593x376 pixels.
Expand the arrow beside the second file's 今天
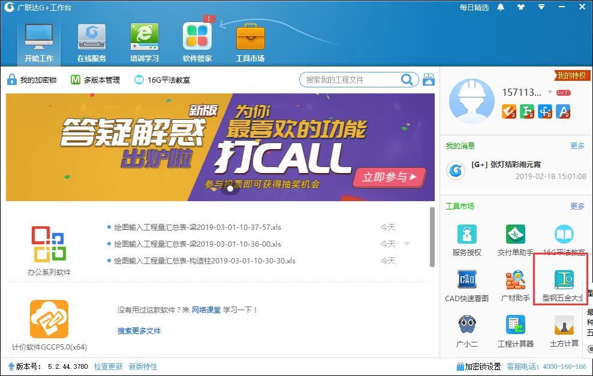[x=407, y=244]
